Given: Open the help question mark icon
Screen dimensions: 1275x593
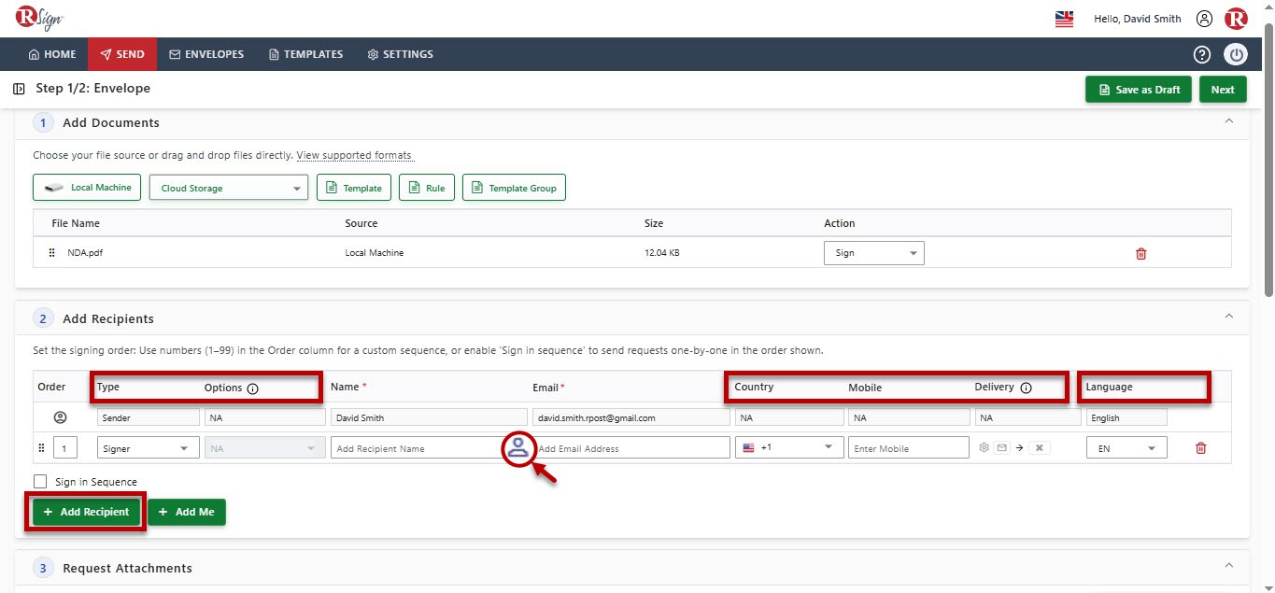Looking at the screenshot, I should click(x=1202, y=54).
